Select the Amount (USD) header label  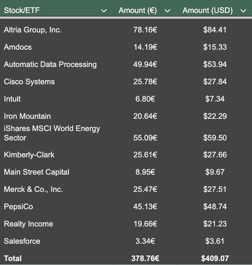[x=208, y=11]
